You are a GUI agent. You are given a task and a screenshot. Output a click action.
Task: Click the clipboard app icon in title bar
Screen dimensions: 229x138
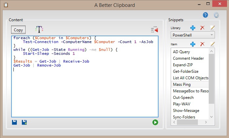pyautogui.click(x=6, y=5)
